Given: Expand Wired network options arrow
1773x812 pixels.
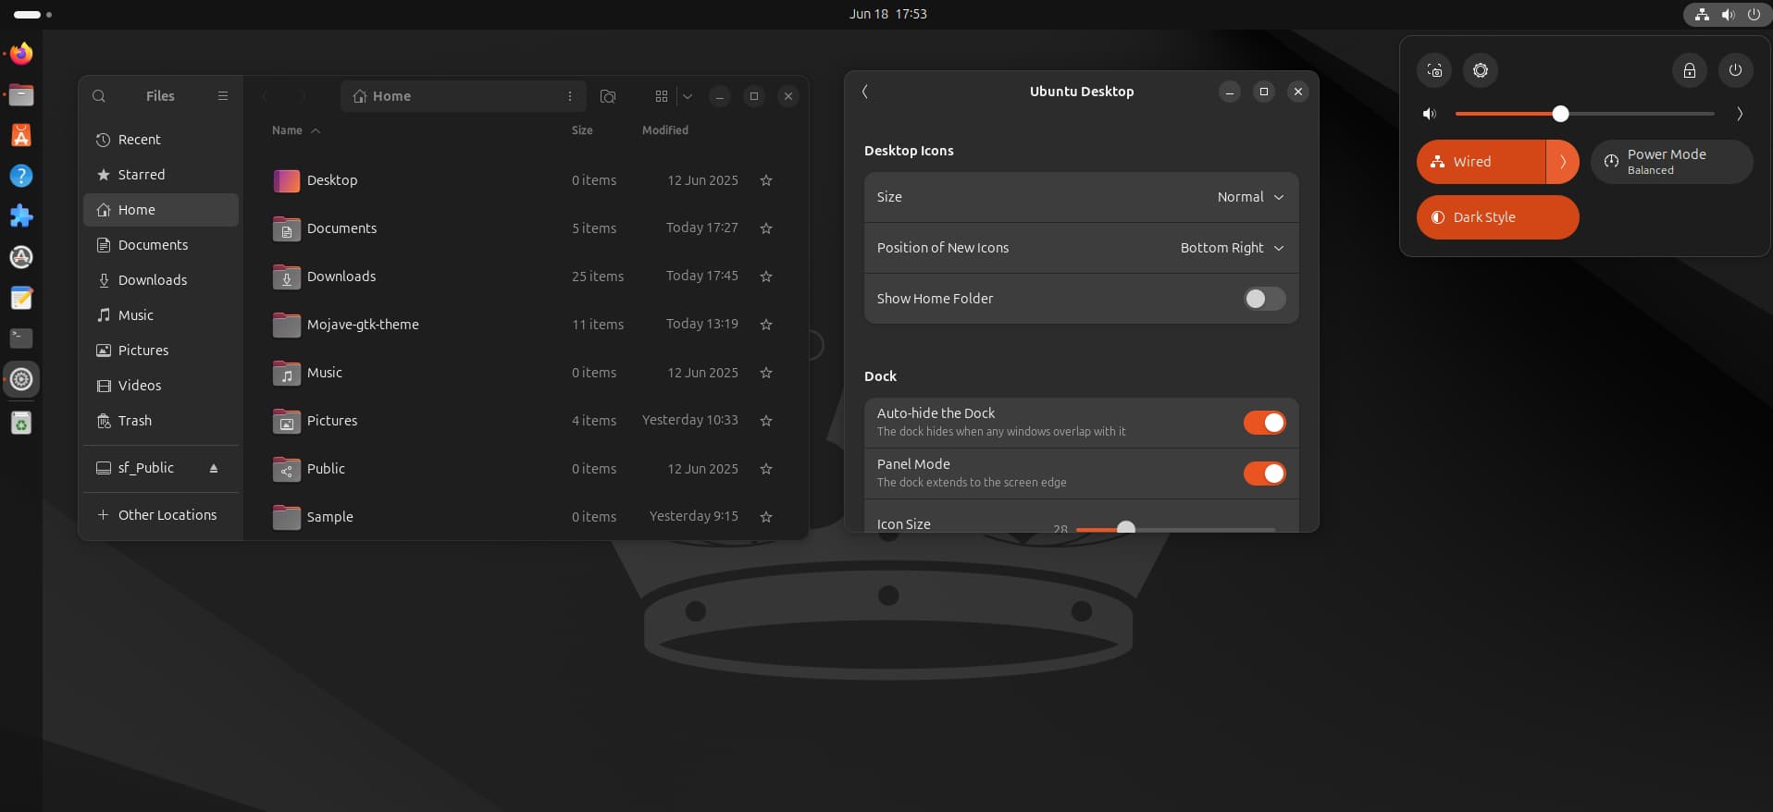Looking at the screenshot, I should 1563,162.
